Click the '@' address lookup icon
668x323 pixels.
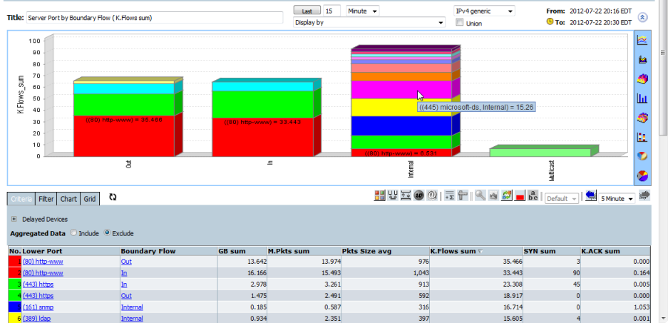432,196
